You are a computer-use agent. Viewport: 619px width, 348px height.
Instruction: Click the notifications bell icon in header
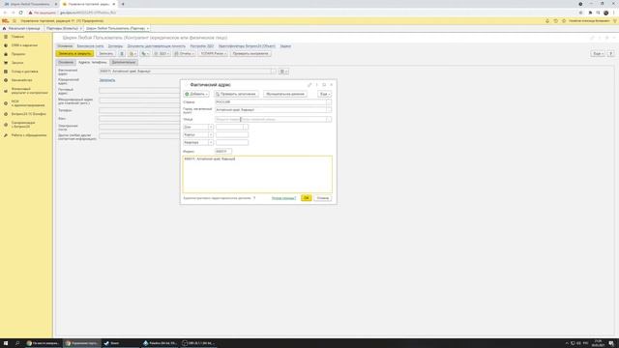click(547, 20)
